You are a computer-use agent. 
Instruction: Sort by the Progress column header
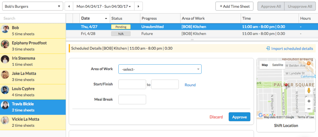click(160, 18)
